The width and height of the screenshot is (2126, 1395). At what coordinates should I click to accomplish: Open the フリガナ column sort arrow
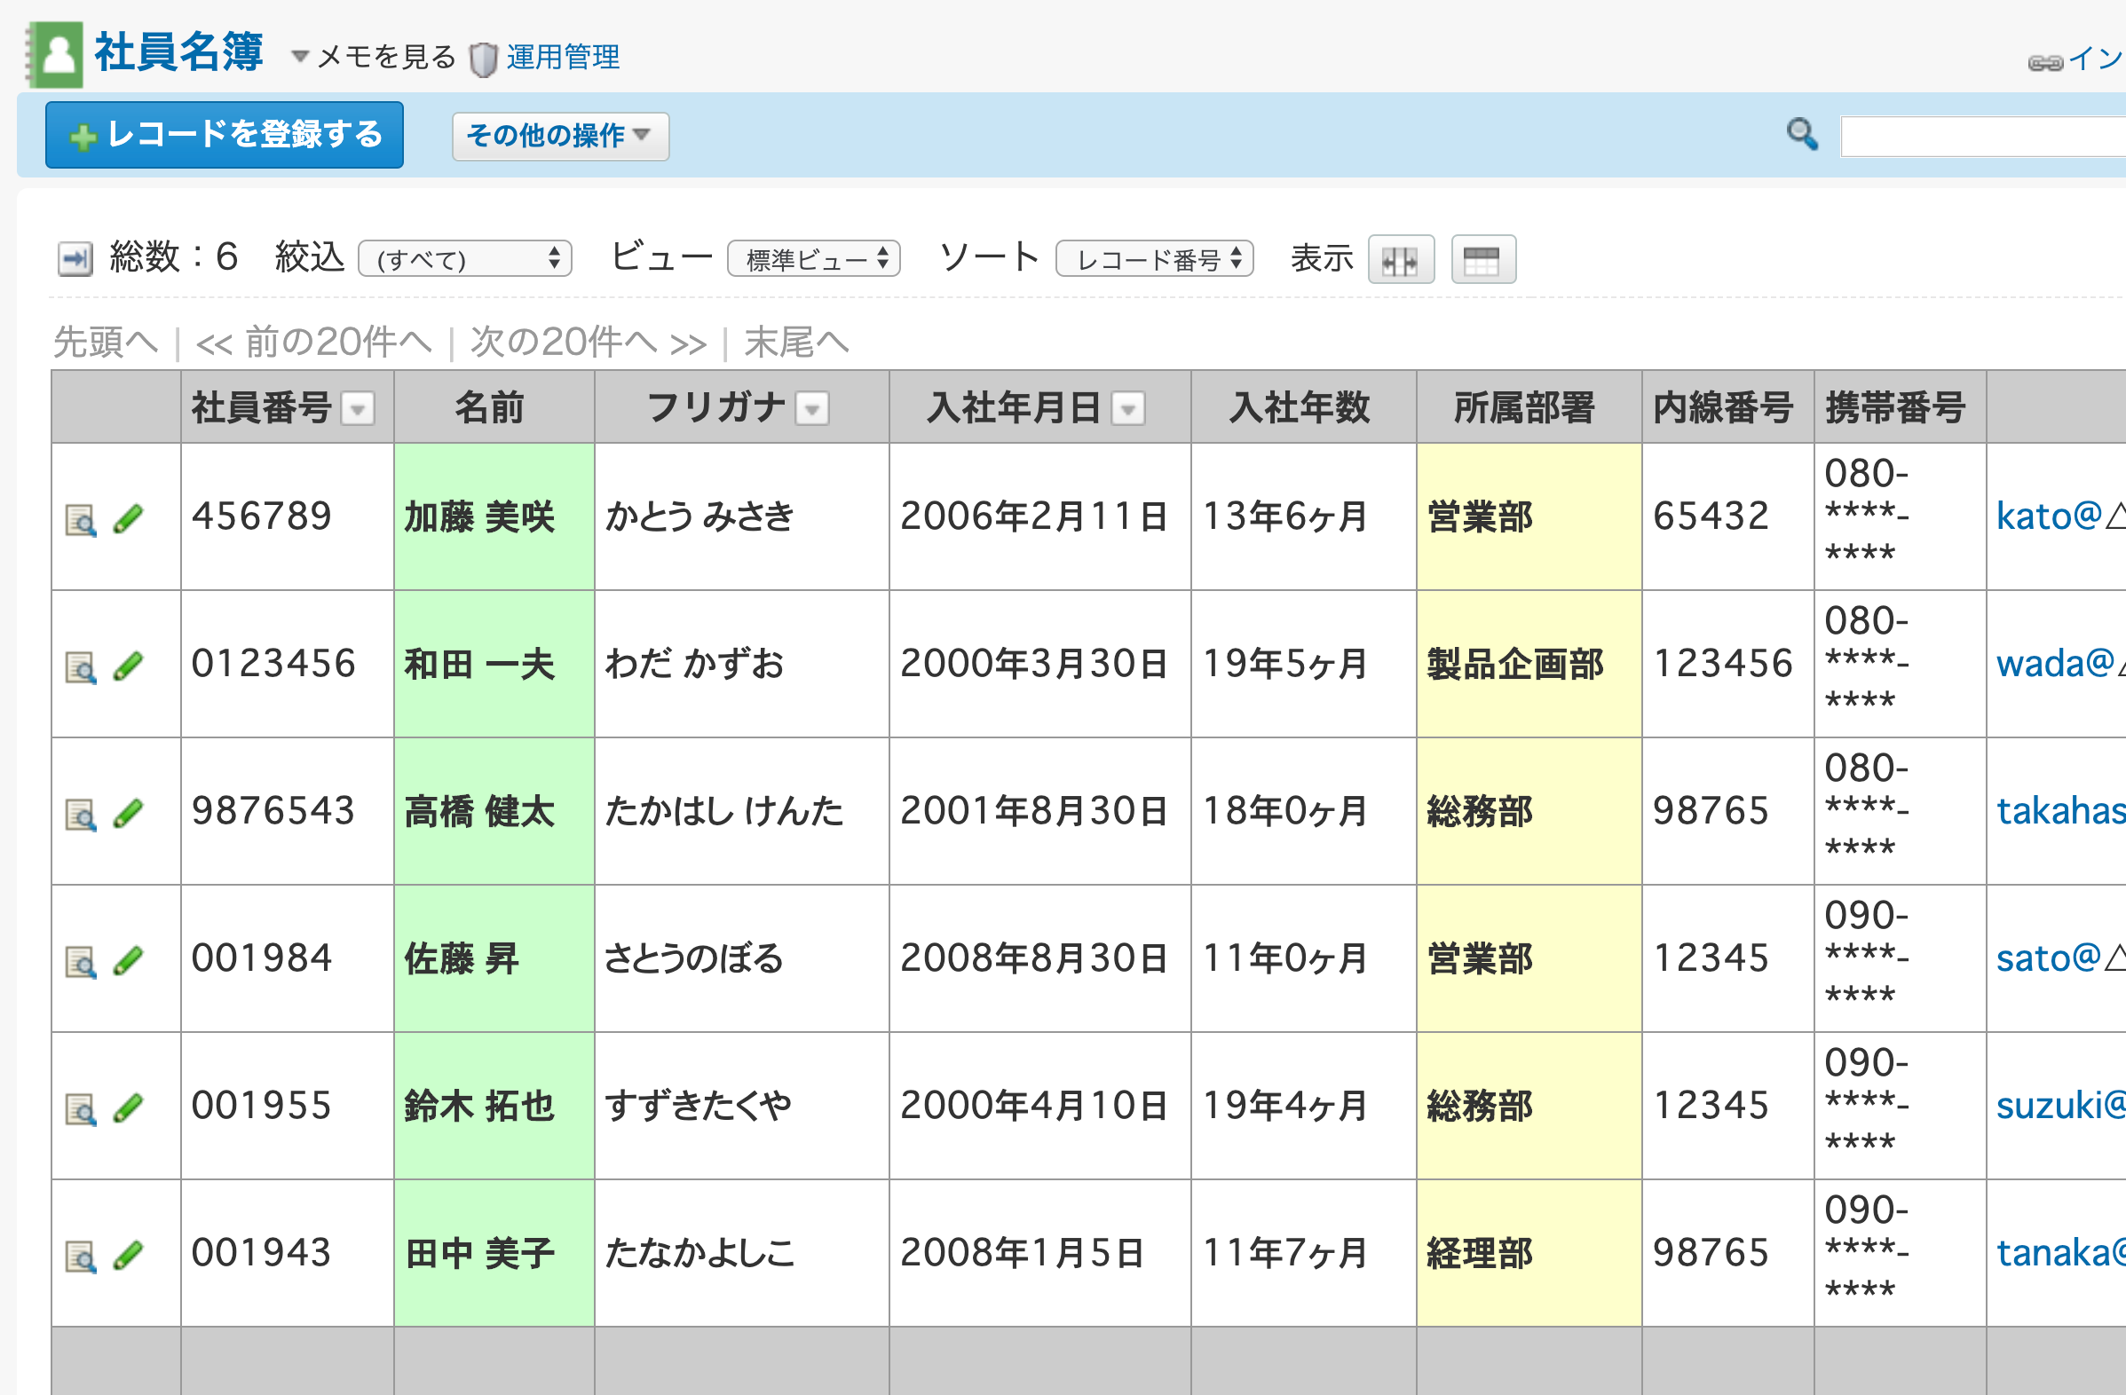[x=812, y=410]
